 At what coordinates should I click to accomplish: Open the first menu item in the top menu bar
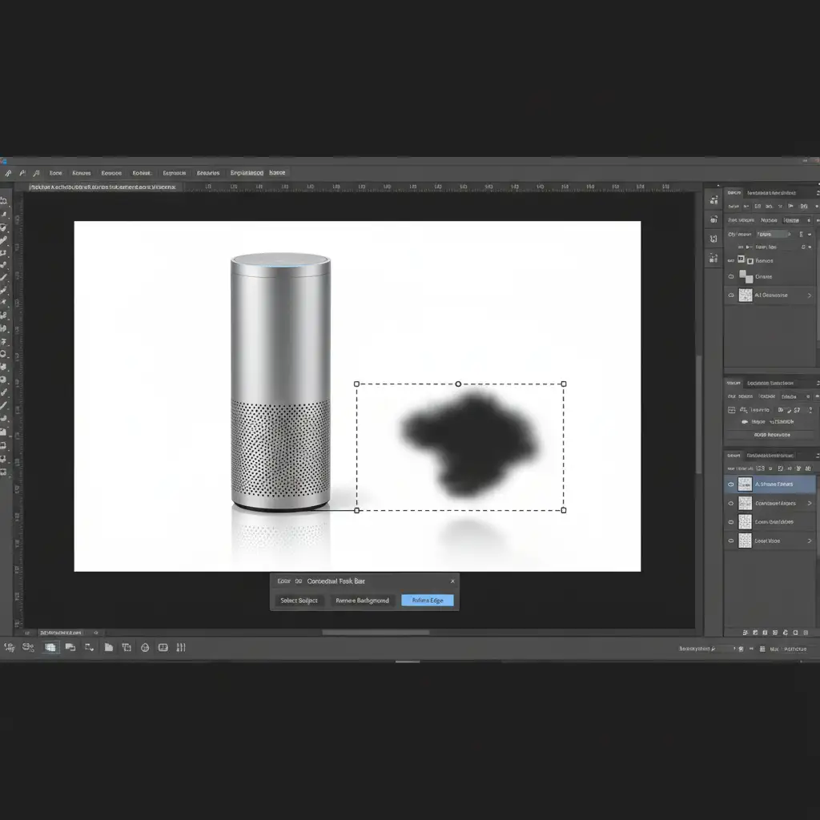click(55, 173)
